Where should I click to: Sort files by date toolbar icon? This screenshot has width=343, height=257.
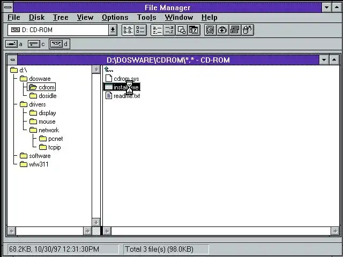click(x=193, y=30)
